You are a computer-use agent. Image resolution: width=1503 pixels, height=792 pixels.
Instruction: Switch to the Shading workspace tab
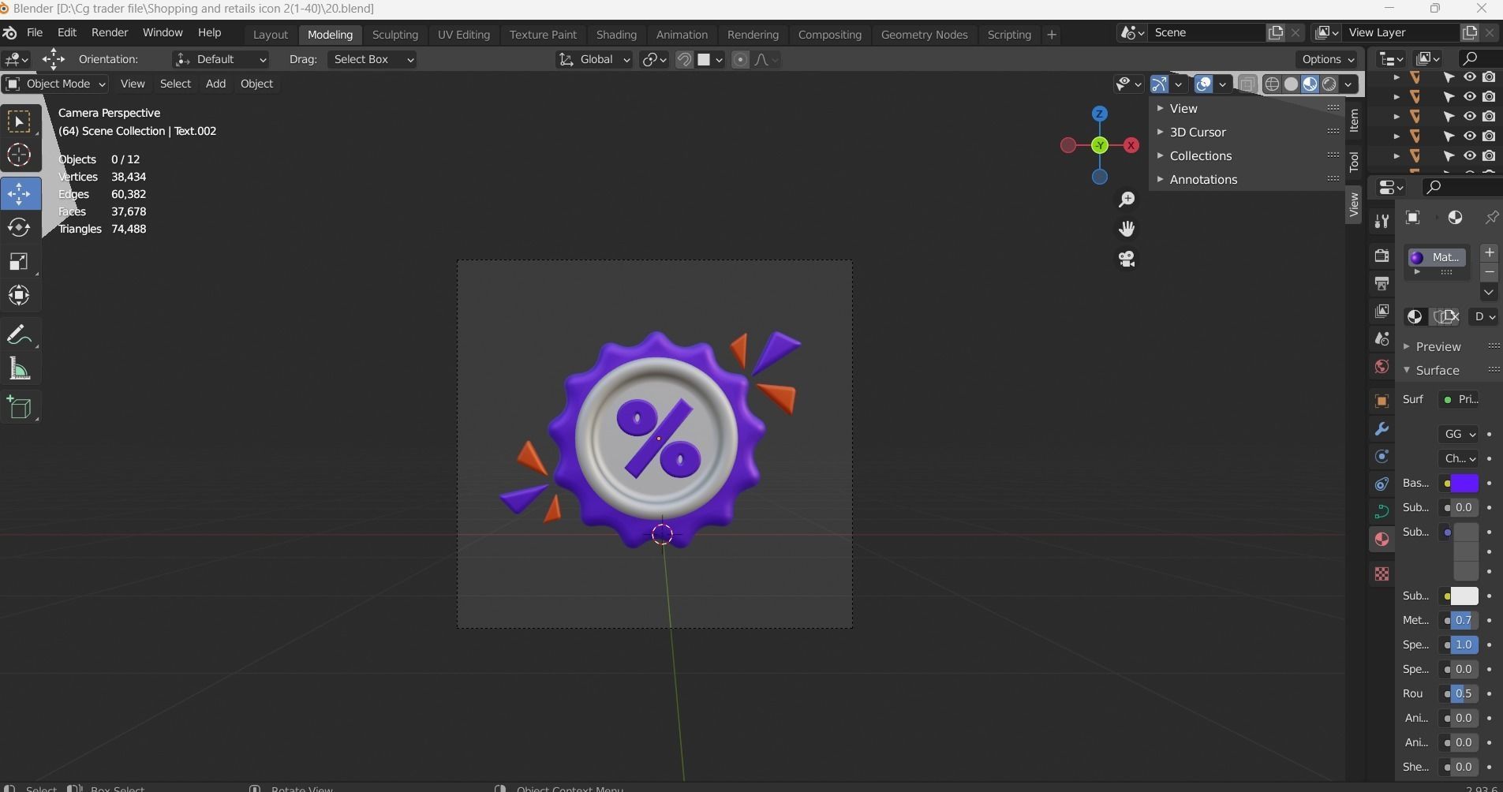616,35
